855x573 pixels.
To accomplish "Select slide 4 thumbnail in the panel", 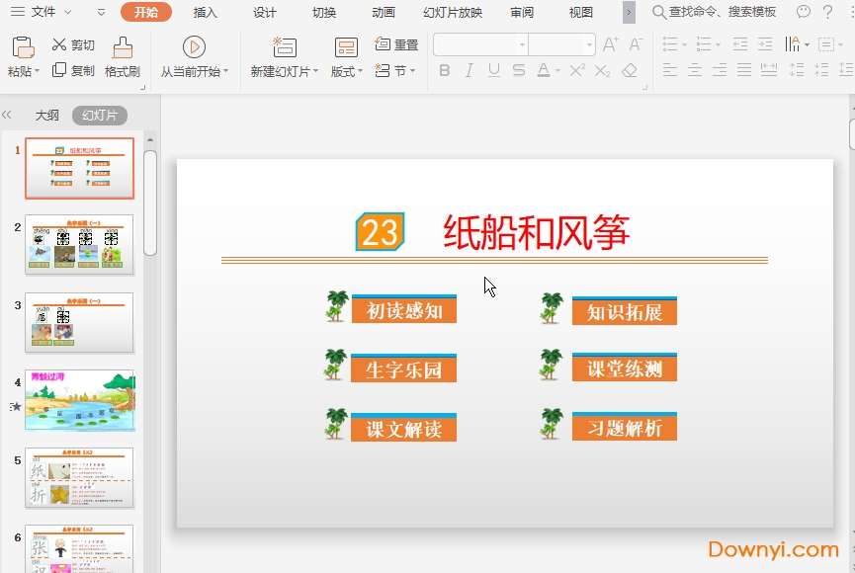I will 79,400.
